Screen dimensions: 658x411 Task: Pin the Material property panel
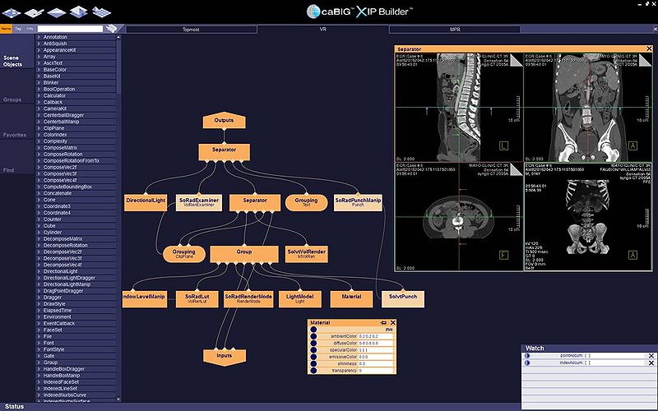pyautogui.click(x=382, y=323)
